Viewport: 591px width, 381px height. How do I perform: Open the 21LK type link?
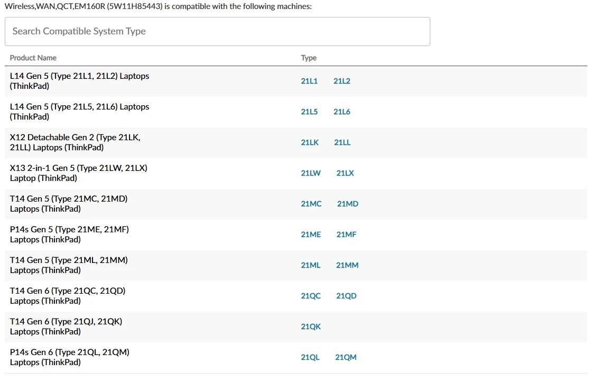tap(309, 142)
